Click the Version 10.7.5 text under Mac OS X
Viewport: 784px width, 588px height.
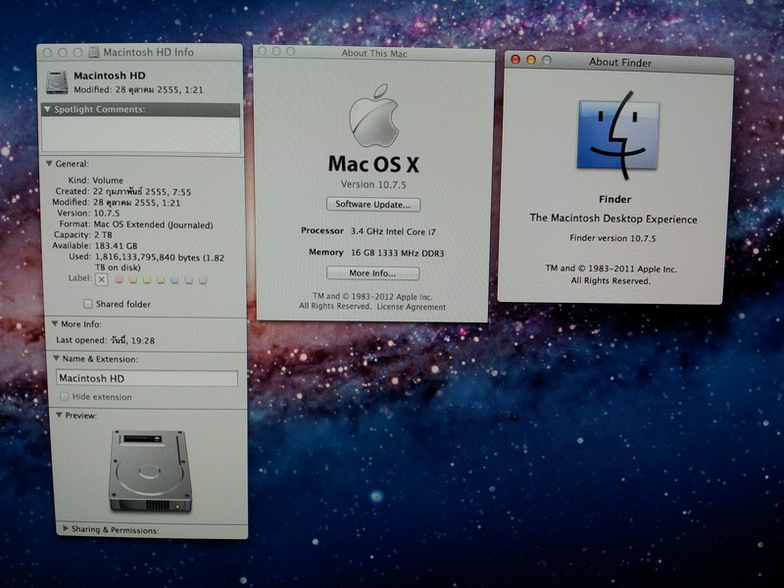[x=373, y=184]
